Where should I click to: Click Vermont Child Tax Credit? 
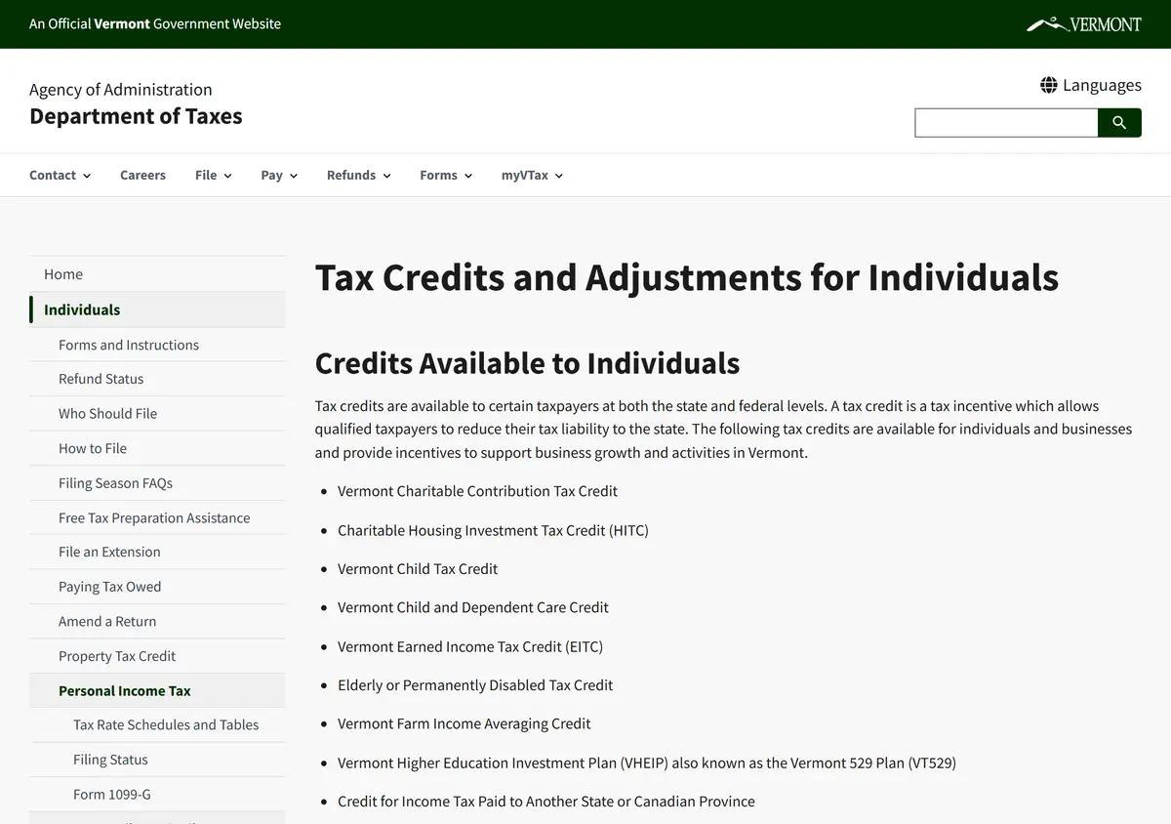pyautogui.click(x=418, y=568)
